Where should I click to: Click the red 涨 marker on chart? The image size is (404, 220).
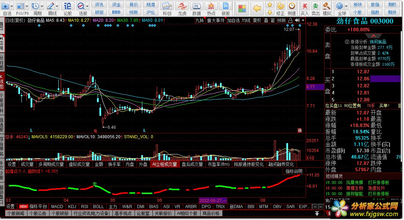[x=300, y=131]
